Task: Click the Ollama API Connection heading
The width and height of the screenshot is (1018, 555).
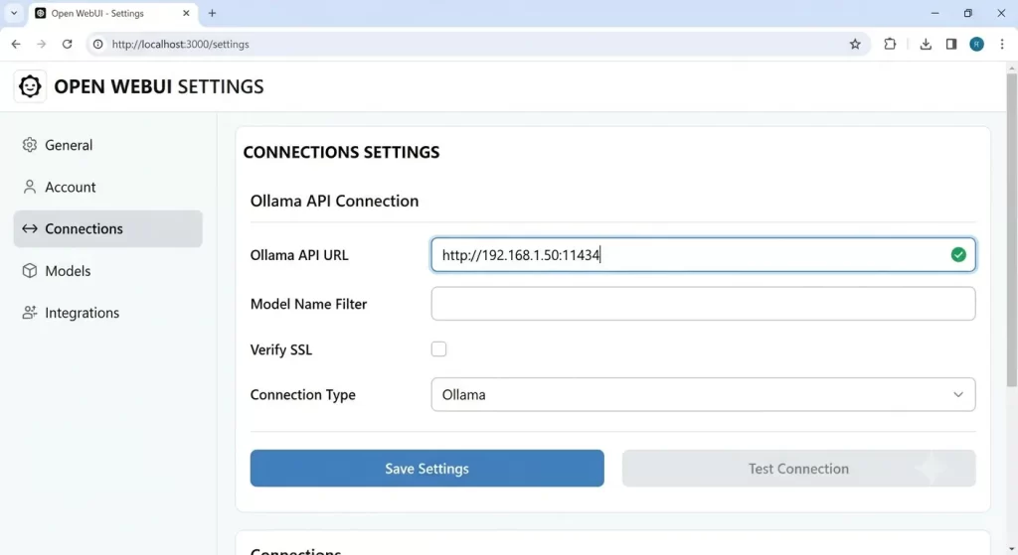Action: [334, 201]
